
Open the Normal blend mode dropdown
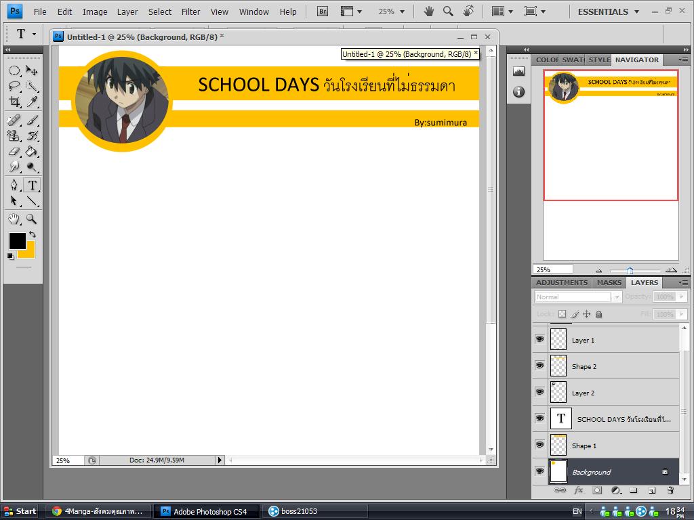[578, 297]
